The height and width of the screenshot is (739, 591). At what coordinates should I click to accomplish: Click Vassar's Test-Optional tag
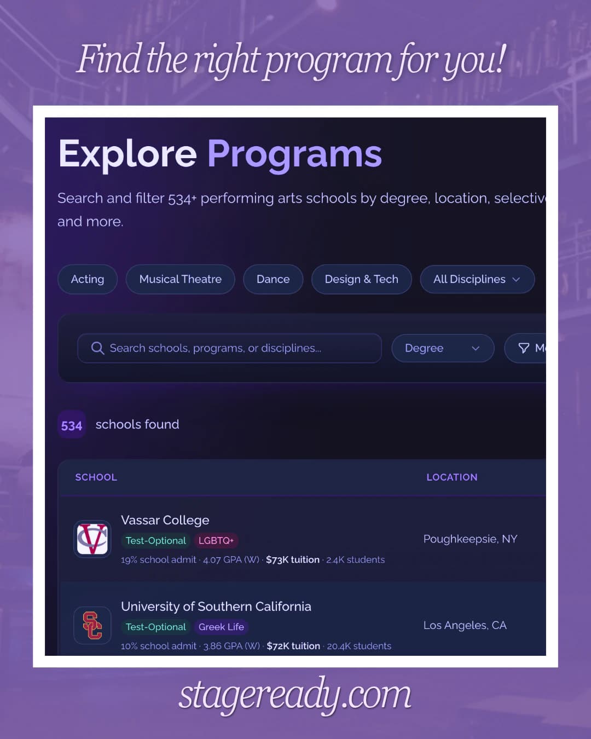pyautogui.click(x=156, y=541)
